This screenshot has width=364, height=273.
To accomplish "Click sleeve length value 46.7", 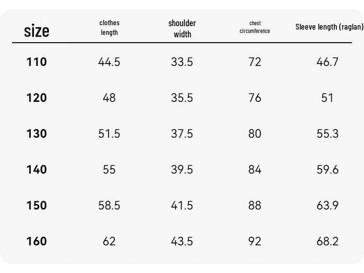I will coord(328,62).
